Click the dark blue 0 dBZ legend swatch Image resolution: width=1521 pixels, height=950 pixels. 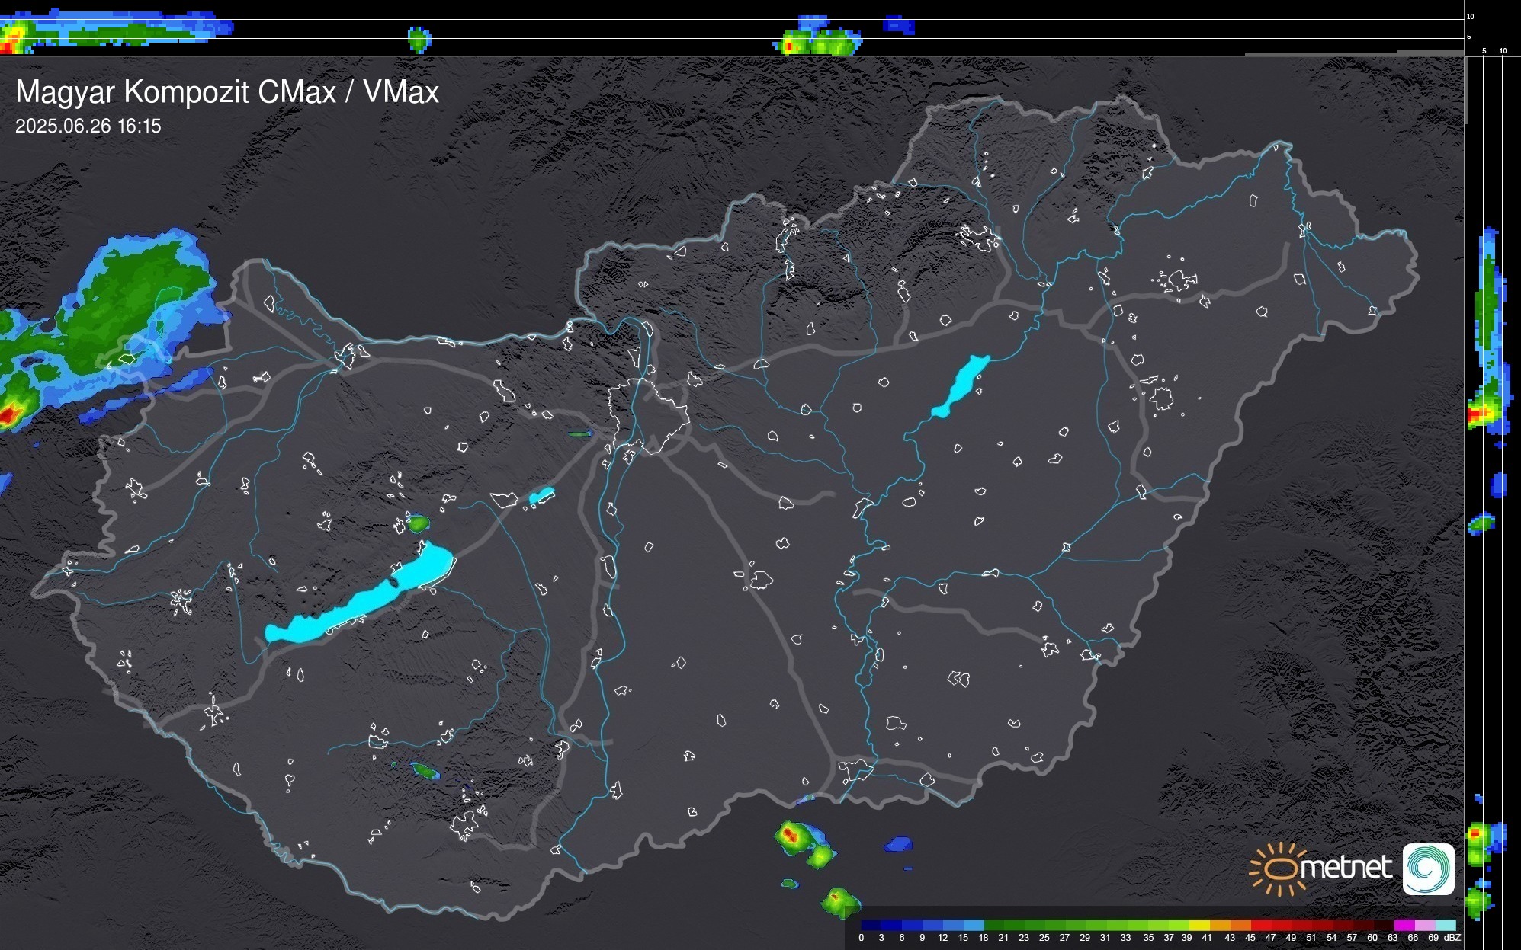point(871,926)
